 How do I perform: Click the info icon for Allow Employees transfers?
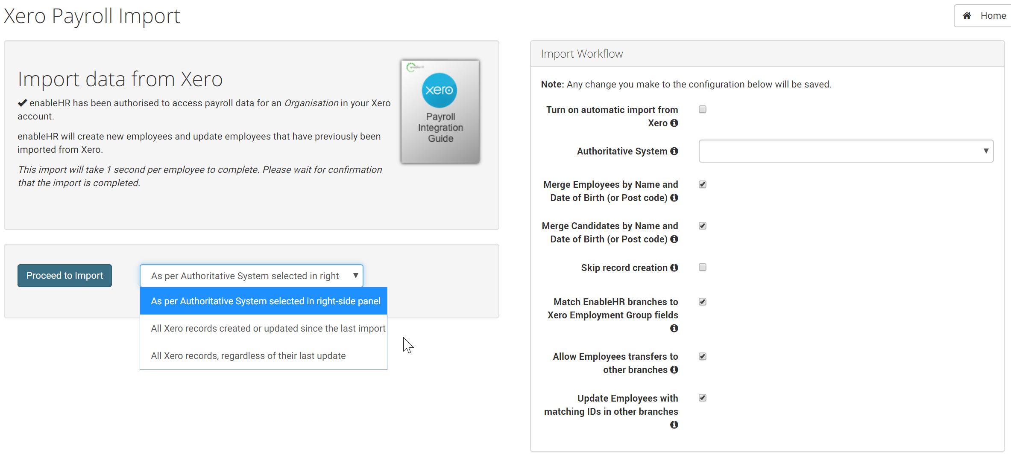(x=674, y=370)
